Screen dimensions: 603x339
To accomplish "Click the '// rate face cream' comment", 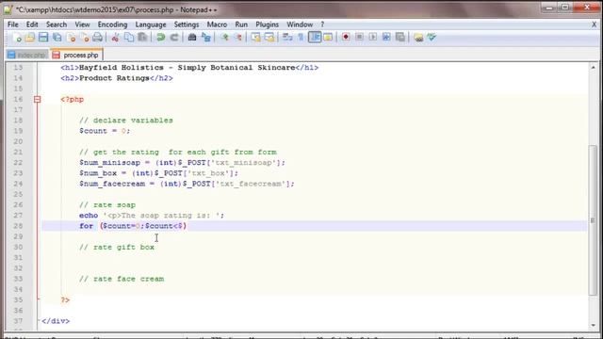I will click(x=122, y=279).
